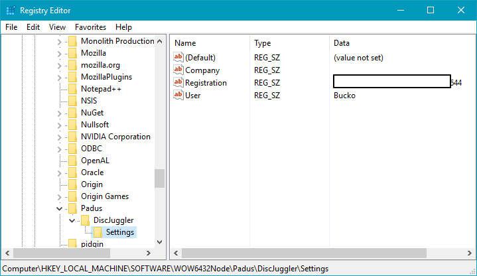Click the folder icon next to Origin Games
477x276 pixels.
click(73, 196)
